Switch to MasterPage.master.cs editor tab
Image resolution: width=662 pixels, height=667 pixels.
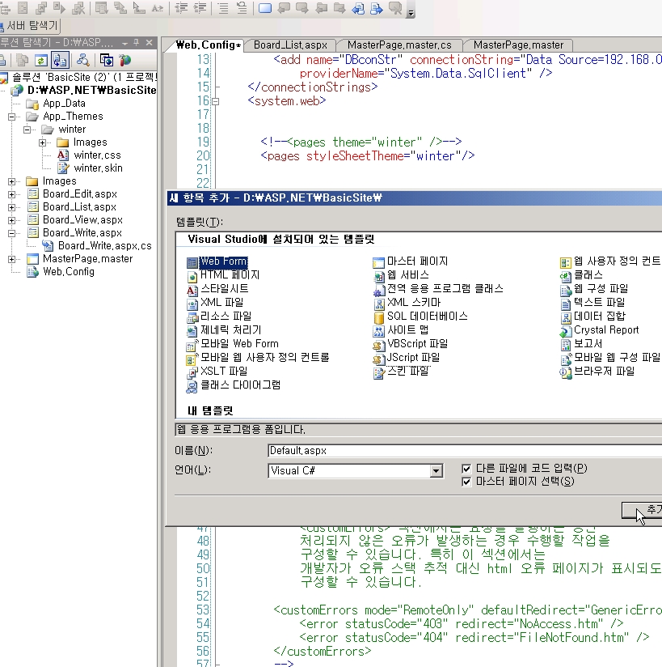pos(399,45)
